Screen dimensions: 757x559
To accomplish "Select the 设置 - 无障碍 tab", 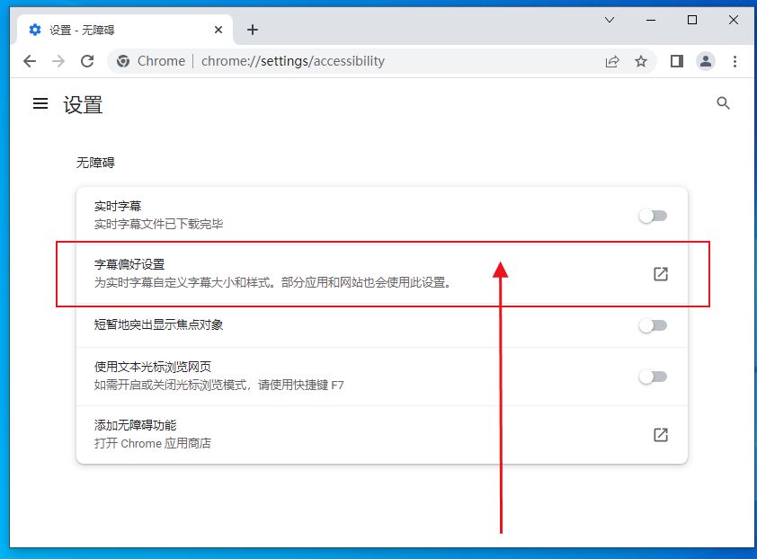I will click(125, 30).
